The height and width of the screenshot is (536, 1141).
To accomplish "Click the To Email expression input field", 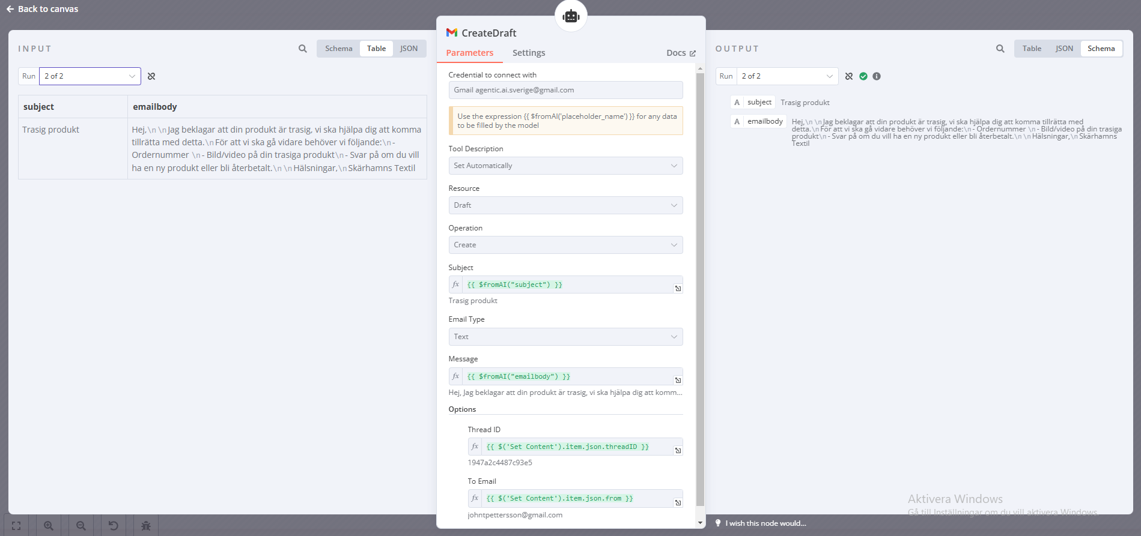I will (x=577, y=498).
